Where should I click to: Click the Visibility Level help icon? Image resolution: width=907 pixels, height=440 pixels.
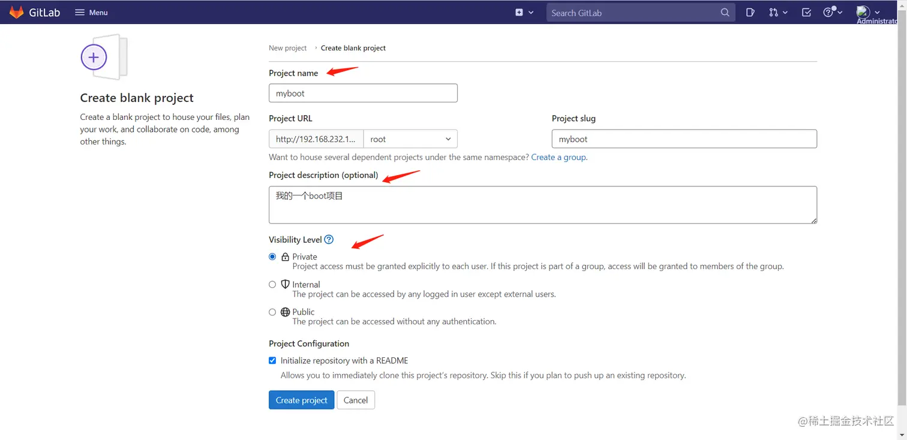pyautogui.click(x=329, y=240)
